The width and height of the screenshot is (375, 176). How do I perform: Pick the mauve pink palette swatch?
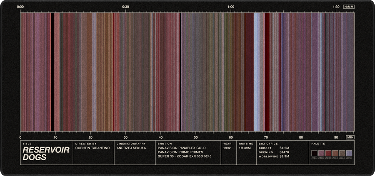click(321, 153)
